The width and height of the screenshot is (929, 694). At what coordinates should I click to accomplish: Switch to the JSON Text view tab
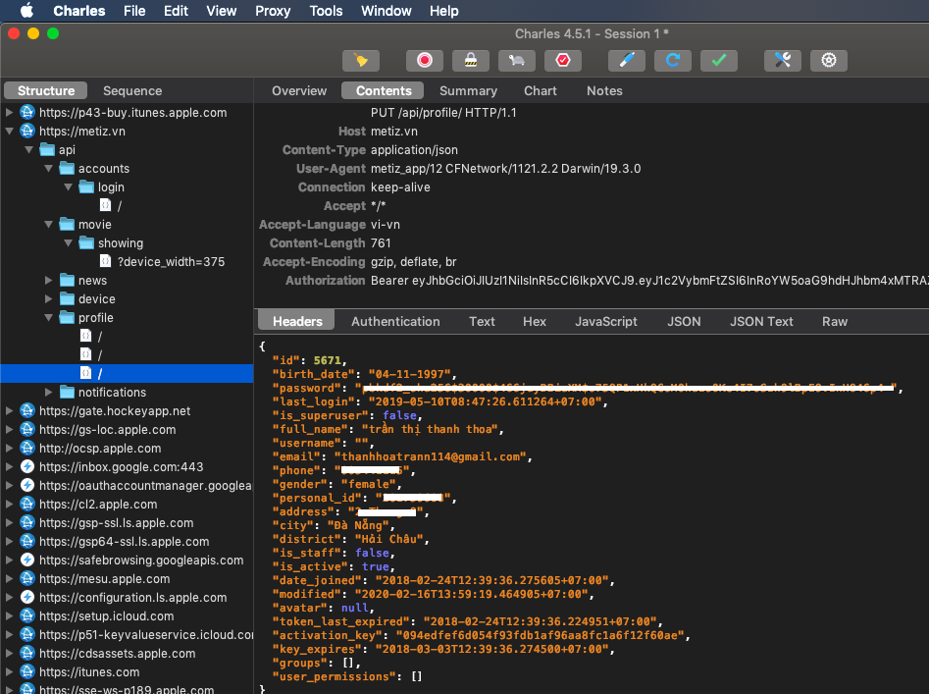click(x=761, y=321)
